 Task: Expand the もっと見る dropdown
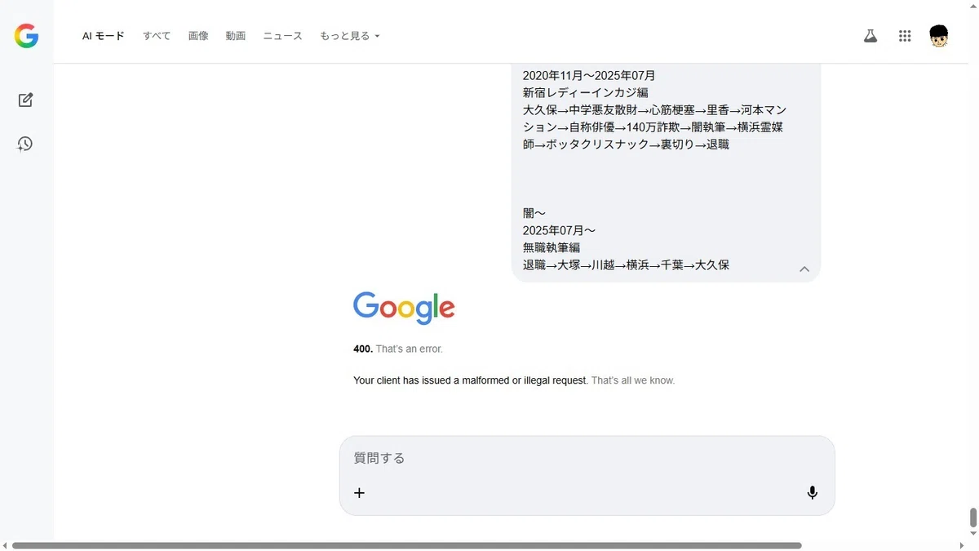350,36
